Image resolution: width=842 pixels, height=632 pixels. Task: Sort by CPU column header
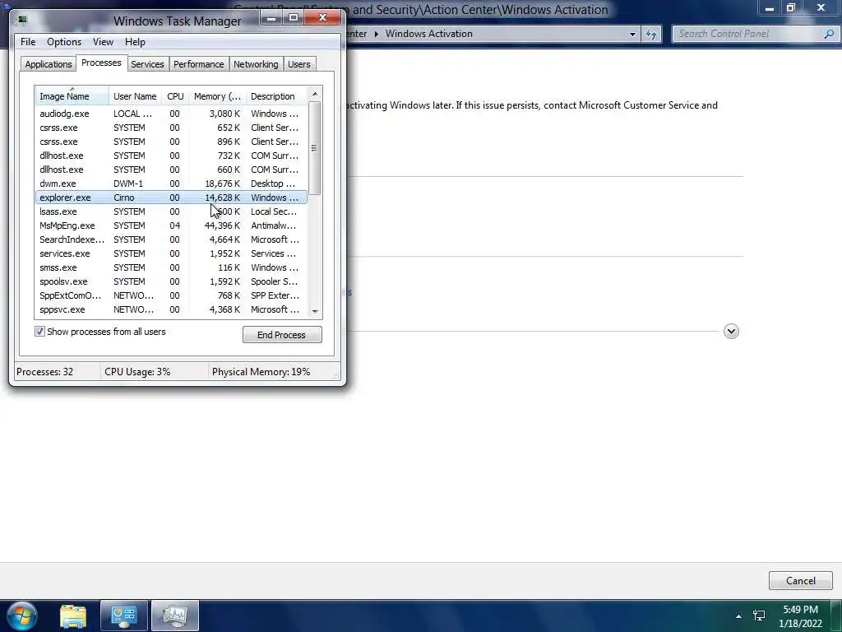click(175, 96)
